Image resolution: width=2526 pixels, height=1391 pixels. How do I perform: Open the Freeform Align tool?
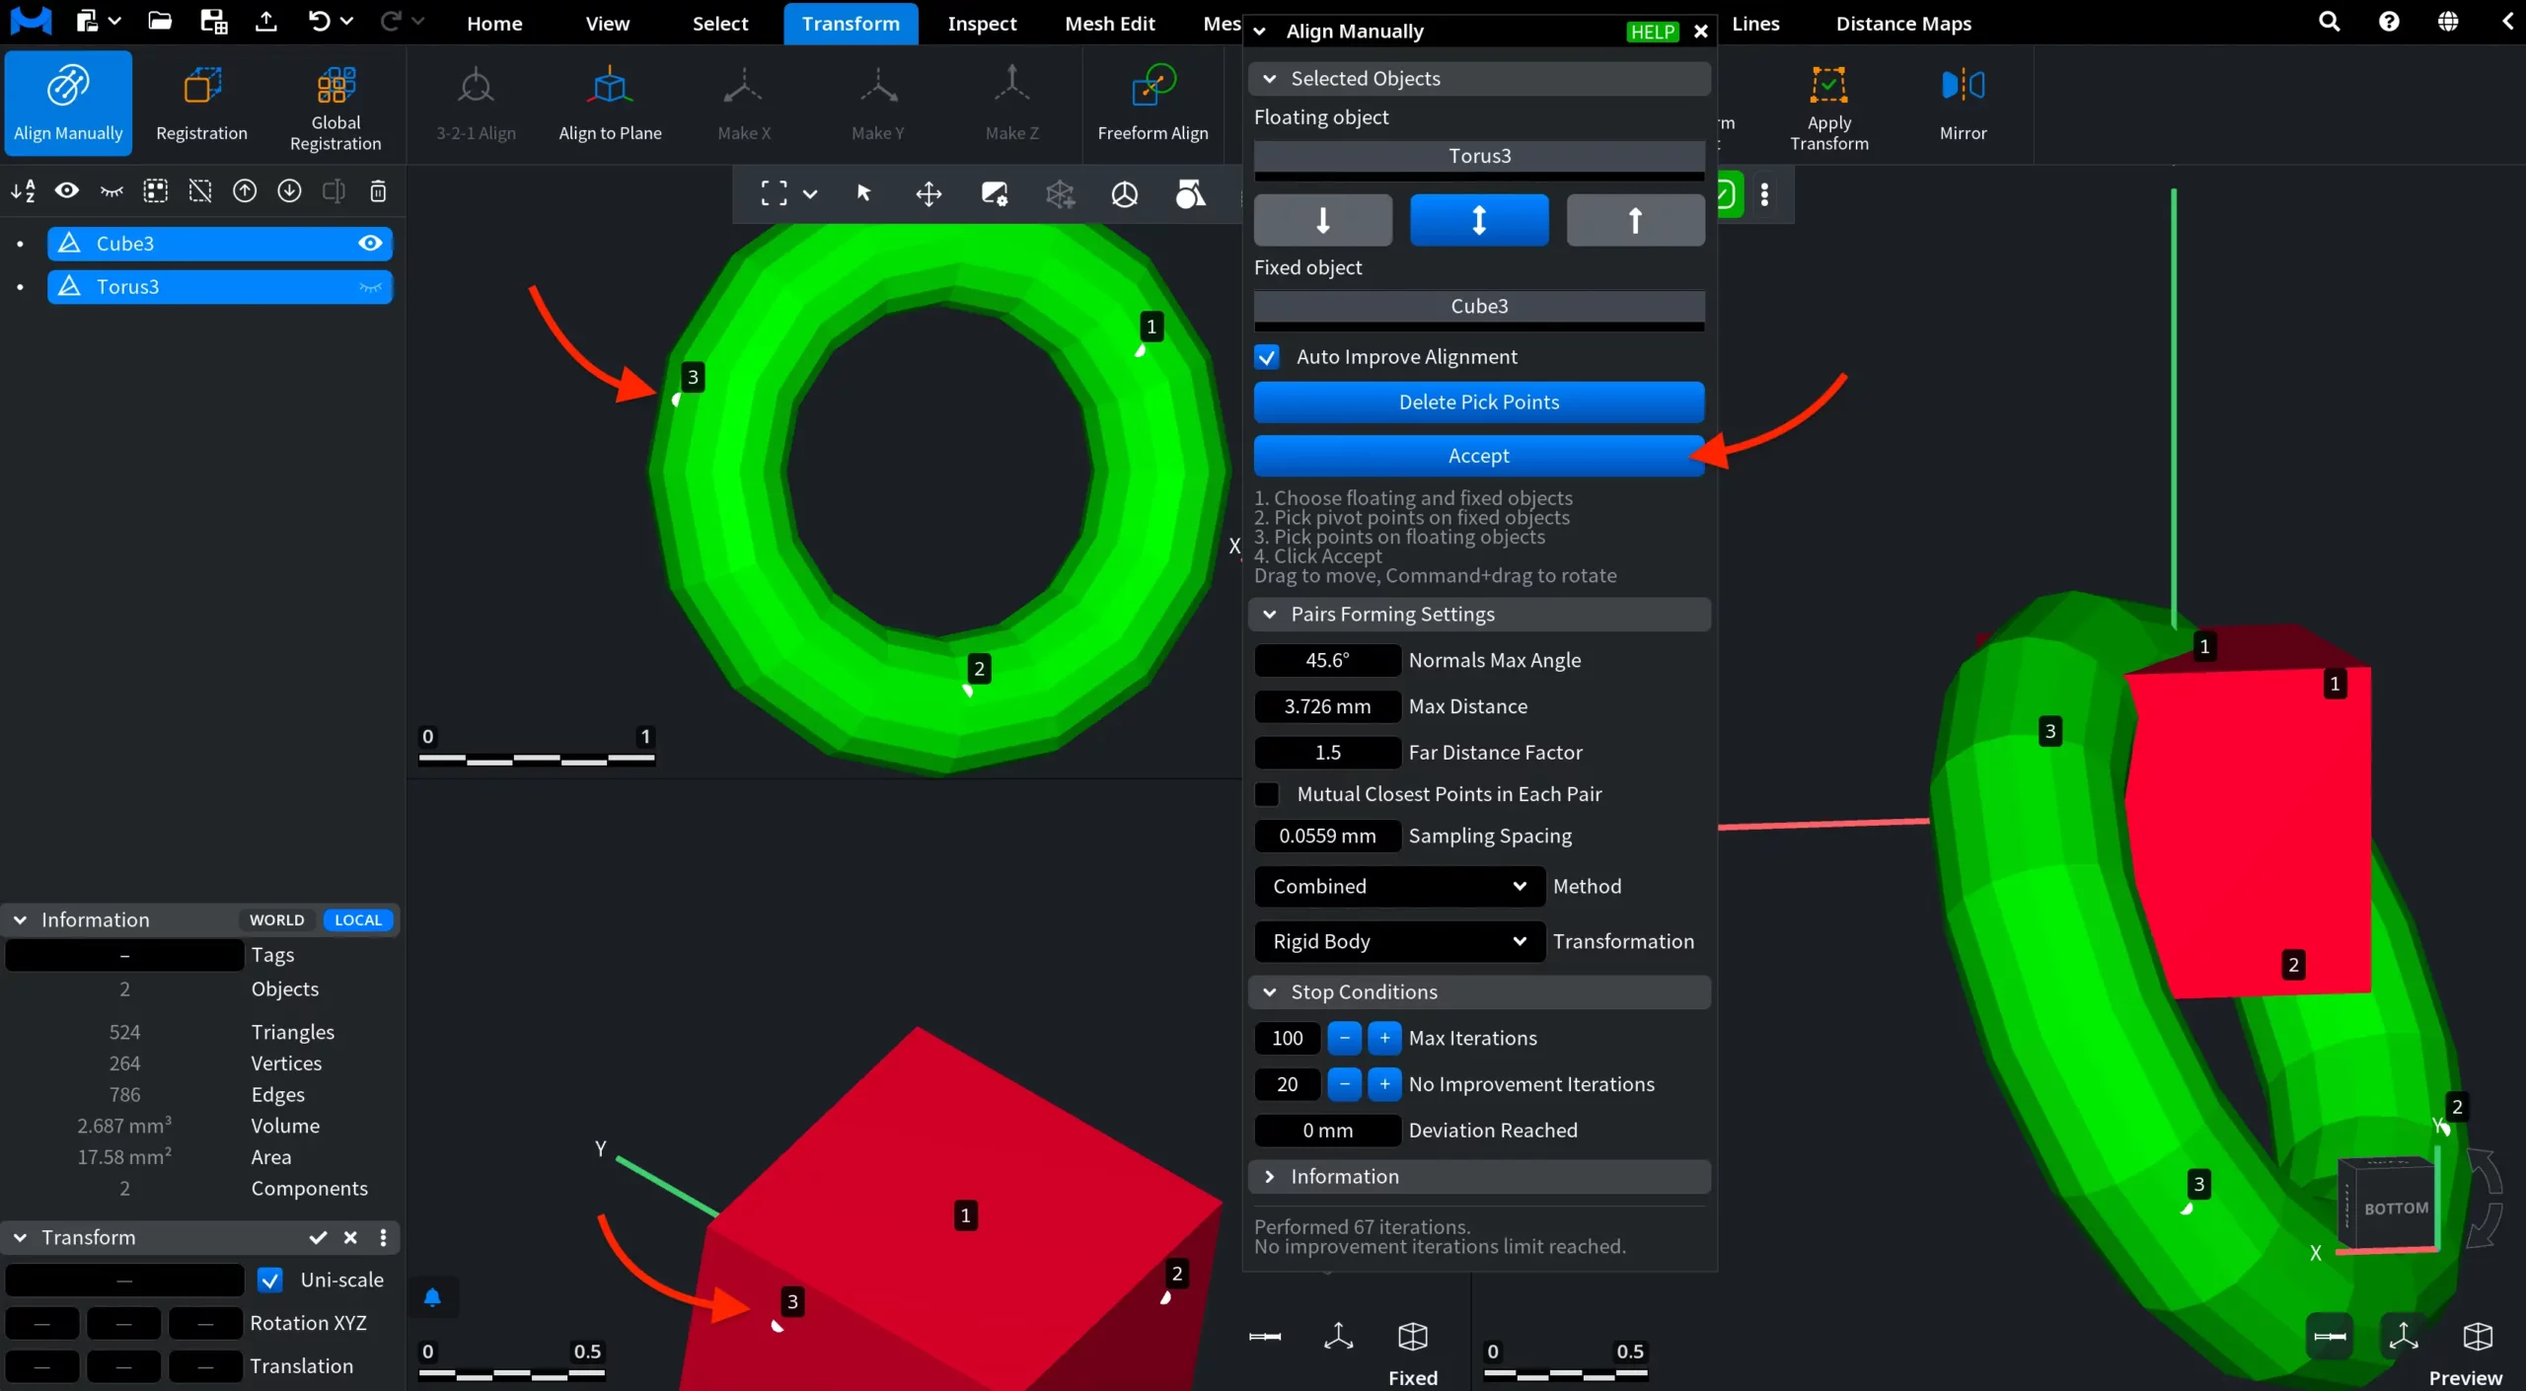pyautogui.click(x=1152, y=104)
